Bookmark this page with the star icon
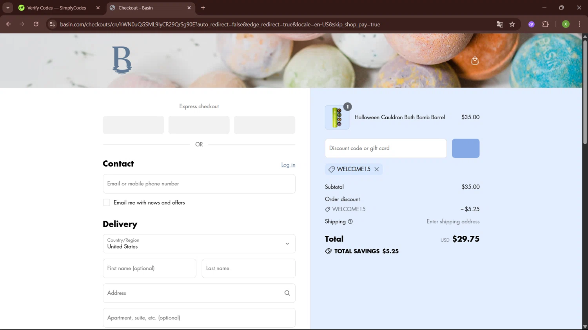 tap(512, 24)
